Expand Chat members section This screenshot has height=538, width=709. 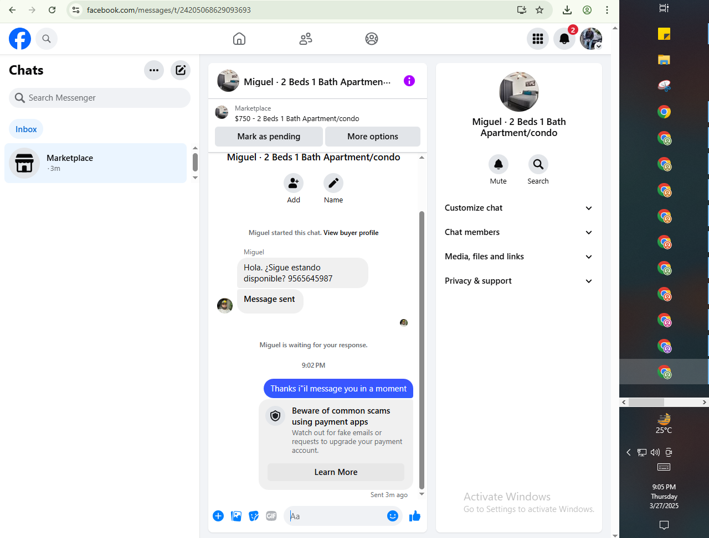click(x=519, y=232)
